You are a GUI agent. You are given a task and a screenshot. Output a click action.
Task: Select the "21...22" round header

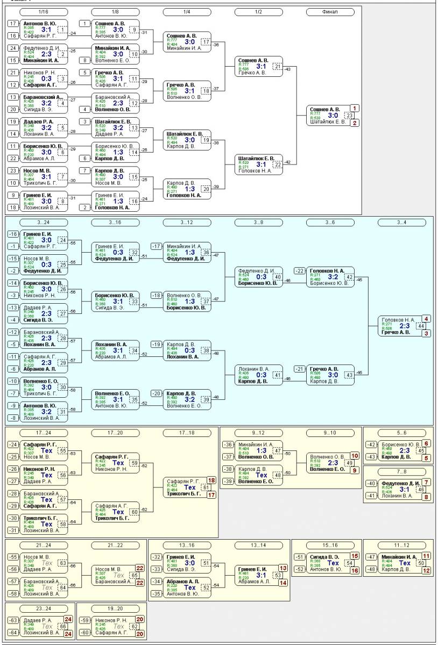[x=115, y=545]
